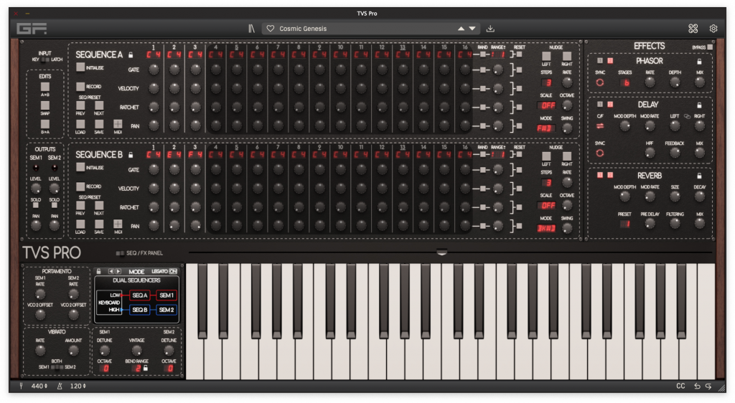
Task: Favorite the Cosmic Genesis preset with heart icon
Action: coord(271,29)
